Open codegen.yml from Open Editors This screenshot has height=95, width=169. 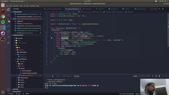[27, 33]
